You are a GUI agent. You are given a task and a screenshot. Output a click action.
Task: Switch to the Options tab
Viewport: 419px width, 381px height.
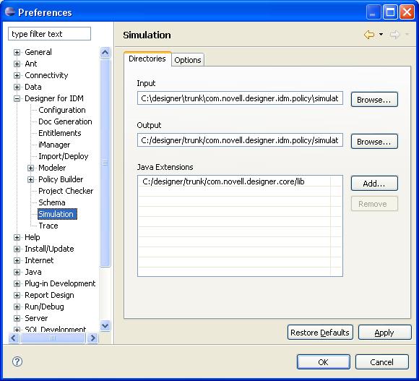[188, 60]
